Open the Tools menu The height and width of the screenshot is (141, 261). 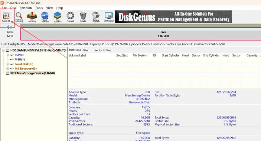pyautogui.click(x=39, y=8)
